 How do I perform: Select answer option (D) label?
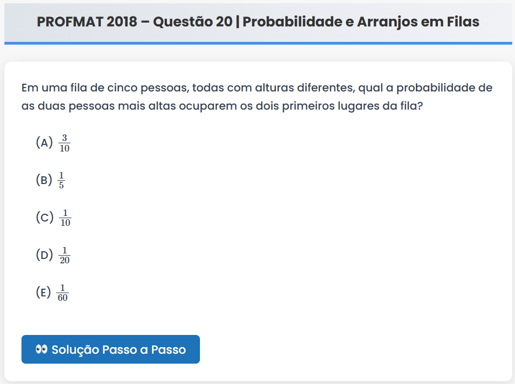(x=44, y=255)
